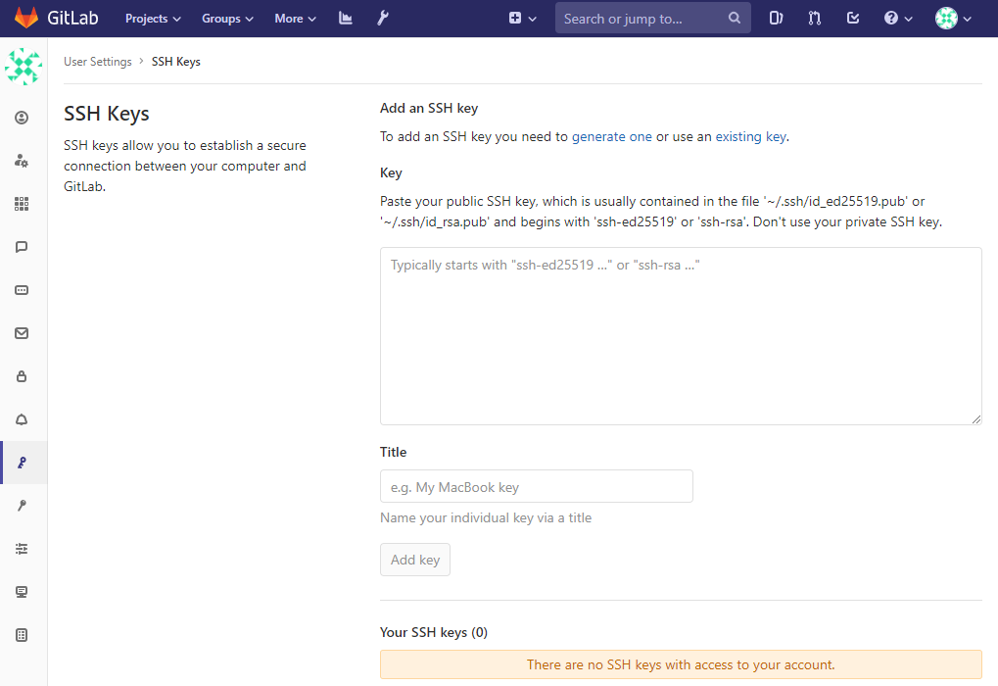998x686 pixels.
Task: Open the new item plus dropdown
Action: pyautogui.click(x=523, y=19)
